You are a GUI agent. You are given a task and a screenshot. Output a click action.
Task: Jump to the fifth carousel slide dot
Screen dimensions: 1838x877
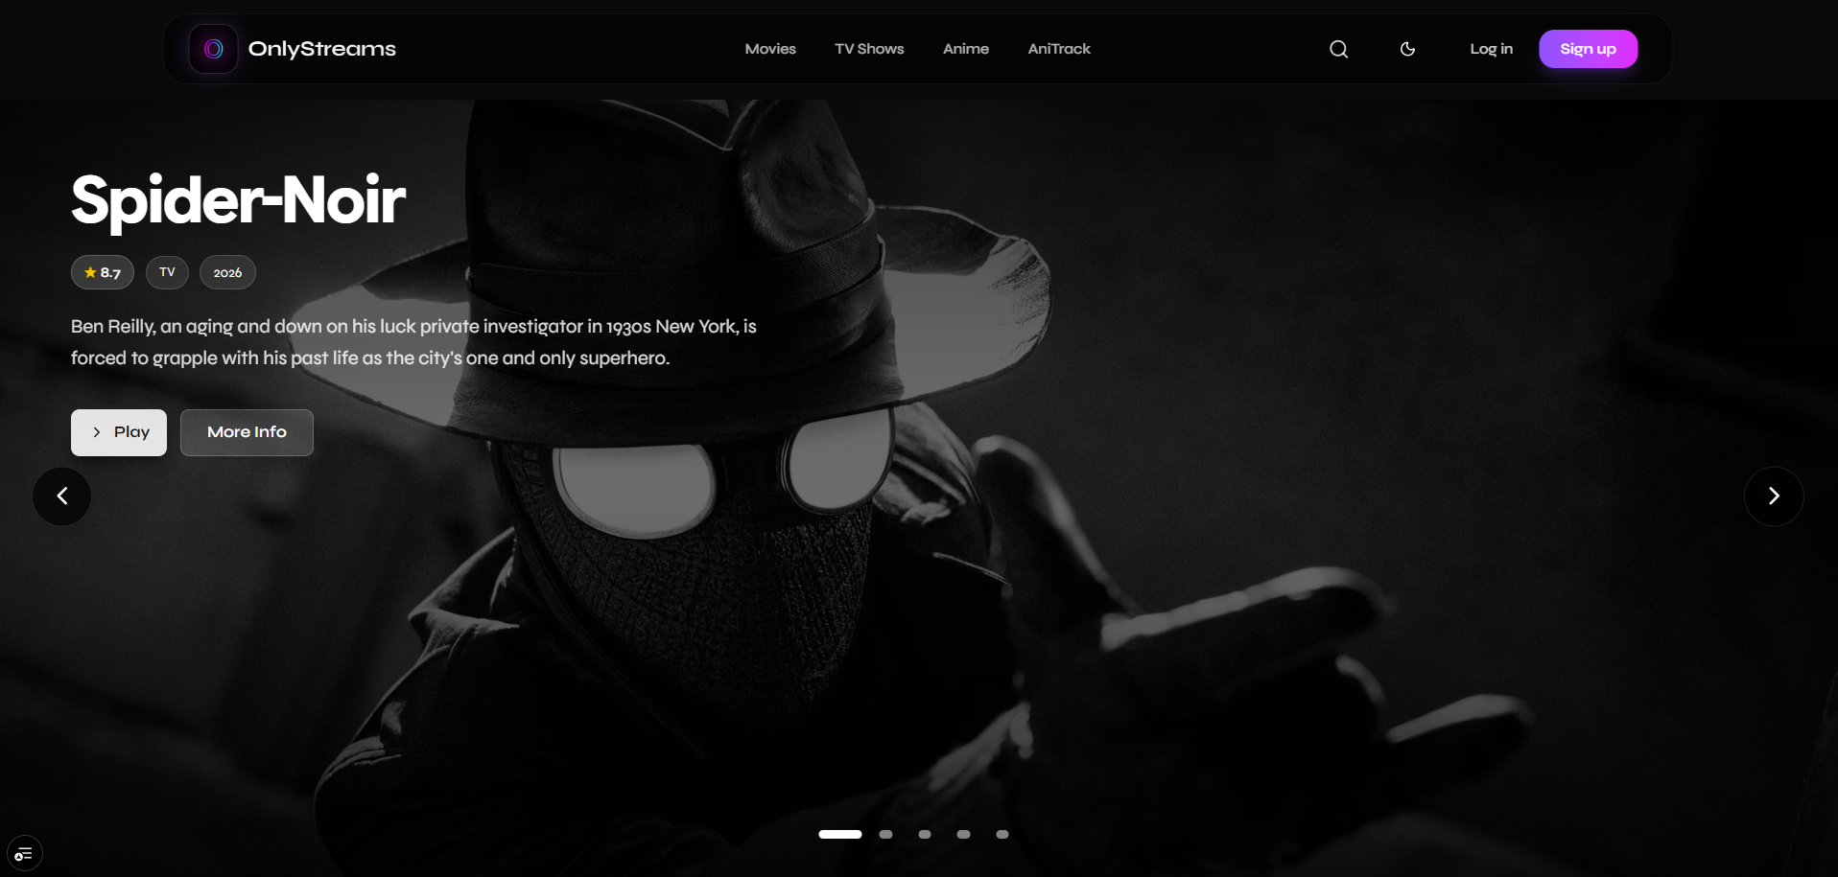[x=1002, y=834]
